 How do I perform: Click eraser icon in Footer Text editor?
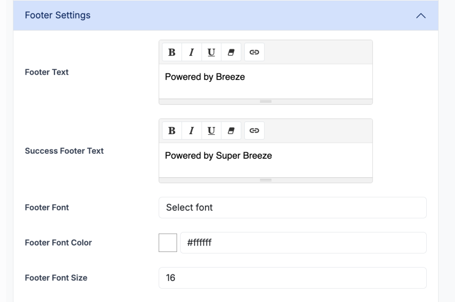231,52
